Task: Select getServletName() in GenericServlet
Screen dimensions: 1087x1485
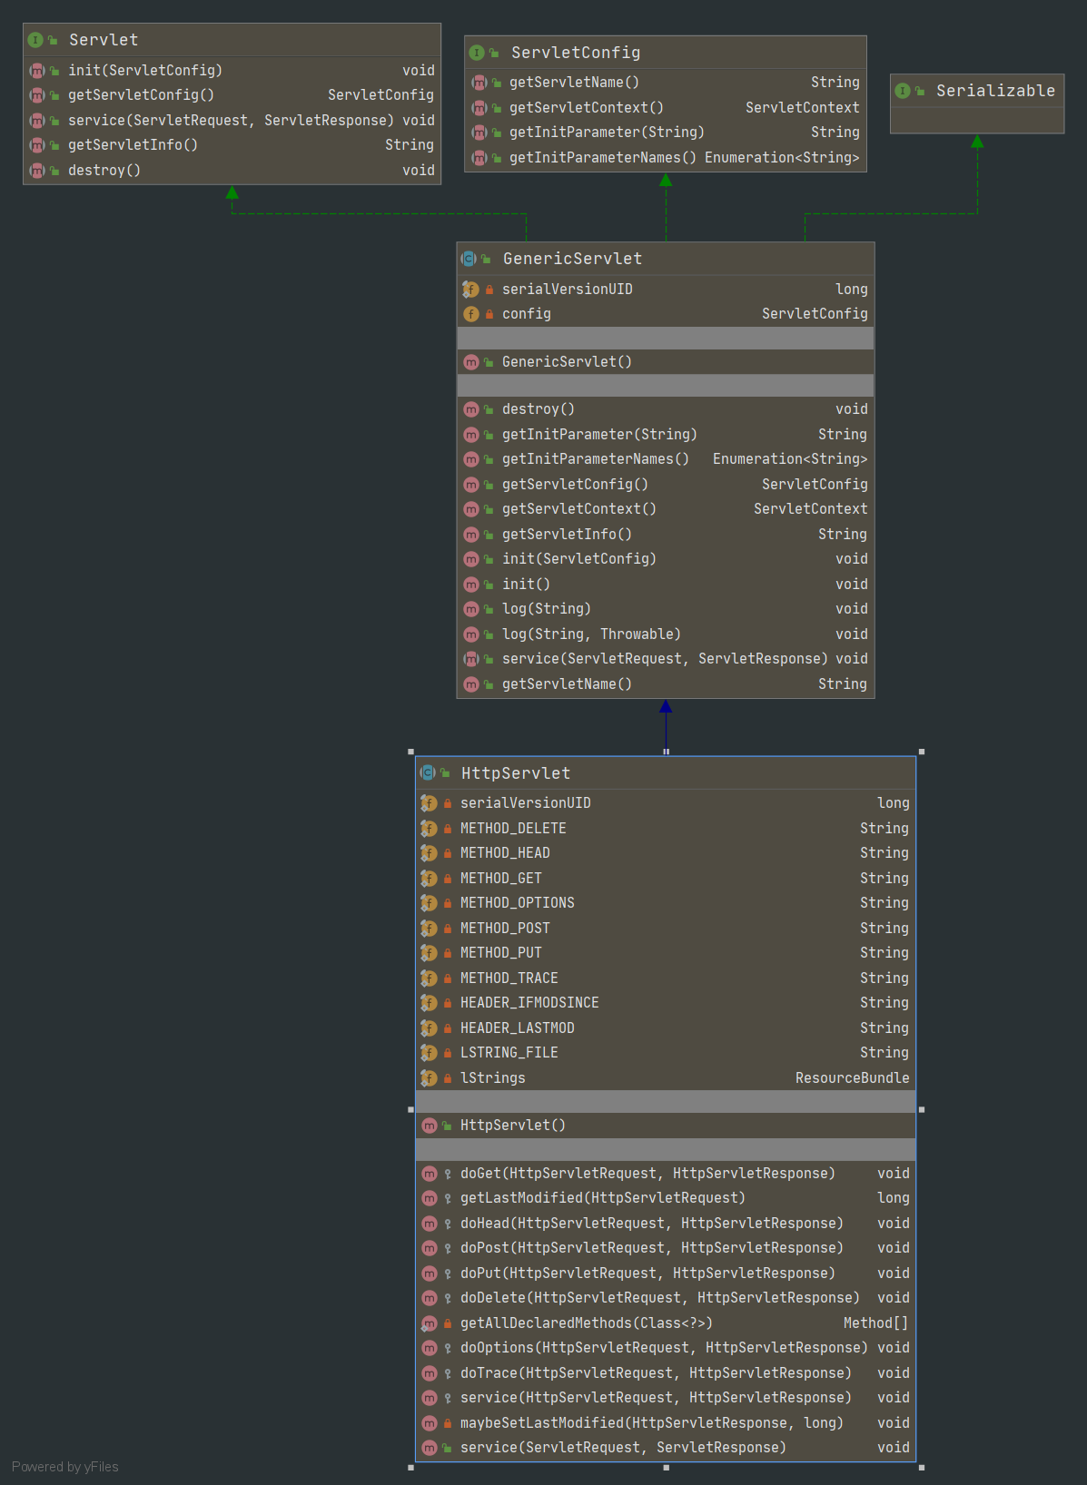Action: (666, 684)
